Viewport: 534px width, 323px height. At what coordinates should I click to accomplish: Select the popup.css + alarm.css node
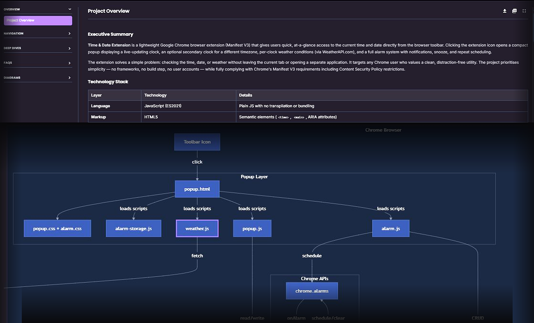pyautogui.click(x=58, y=228)
